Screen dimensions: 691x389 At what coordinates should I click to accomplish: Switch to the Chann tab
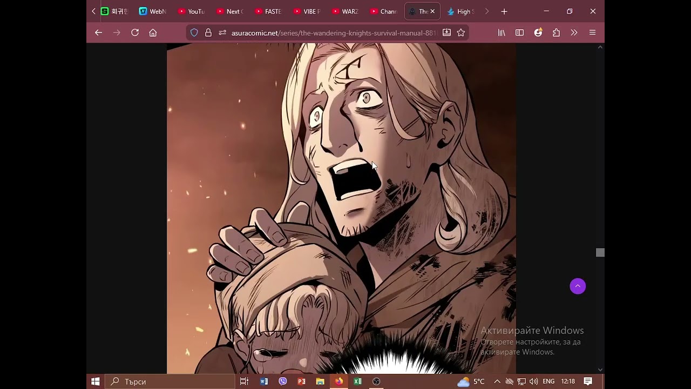(384, 11)
